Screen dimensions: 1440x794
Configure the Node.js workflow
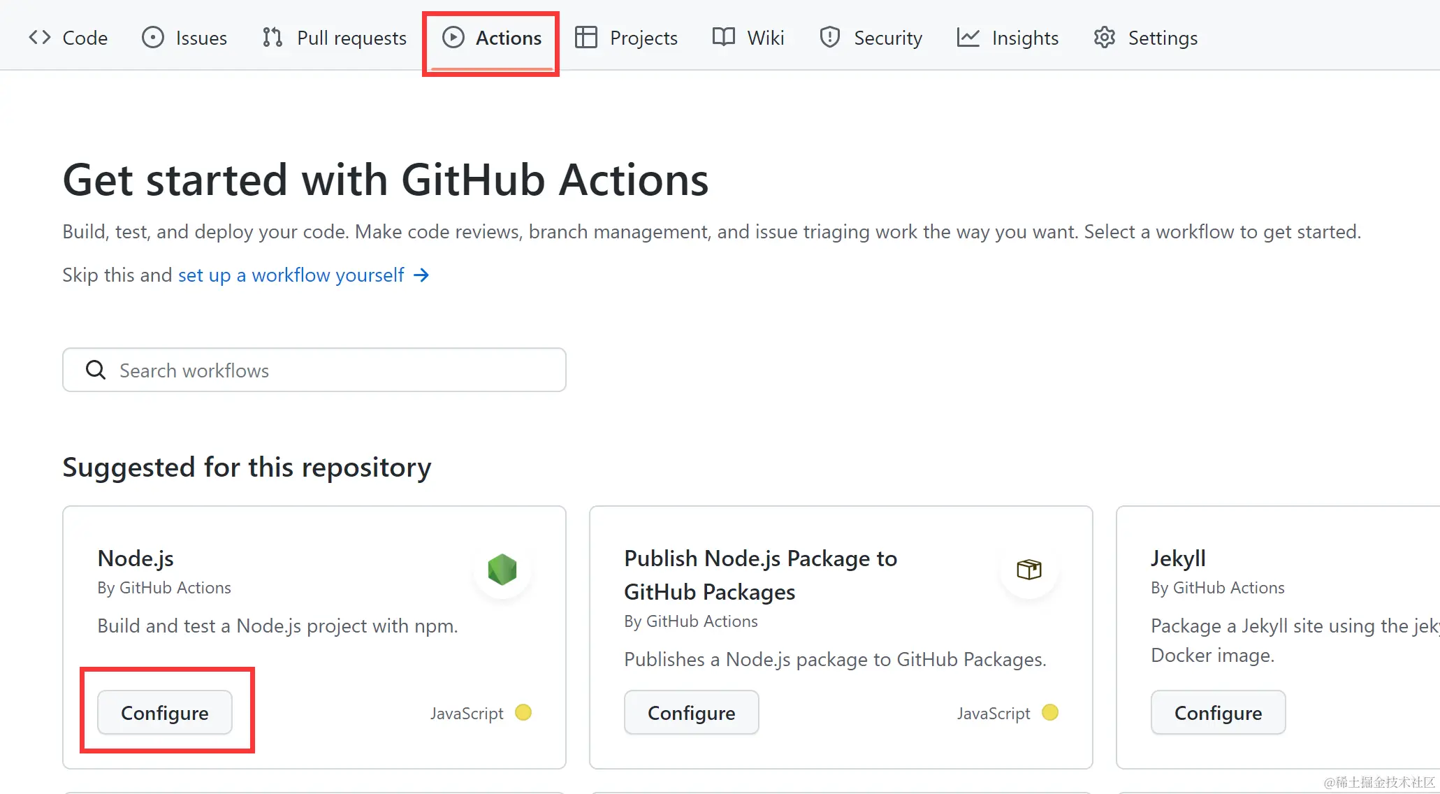coord(165,712)
